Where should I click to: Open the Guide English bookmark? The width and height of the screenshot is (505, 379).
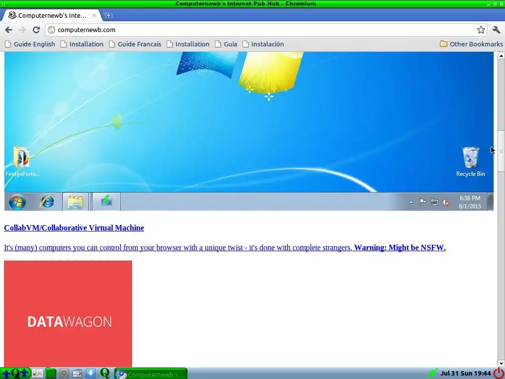(x=30, y=44)
